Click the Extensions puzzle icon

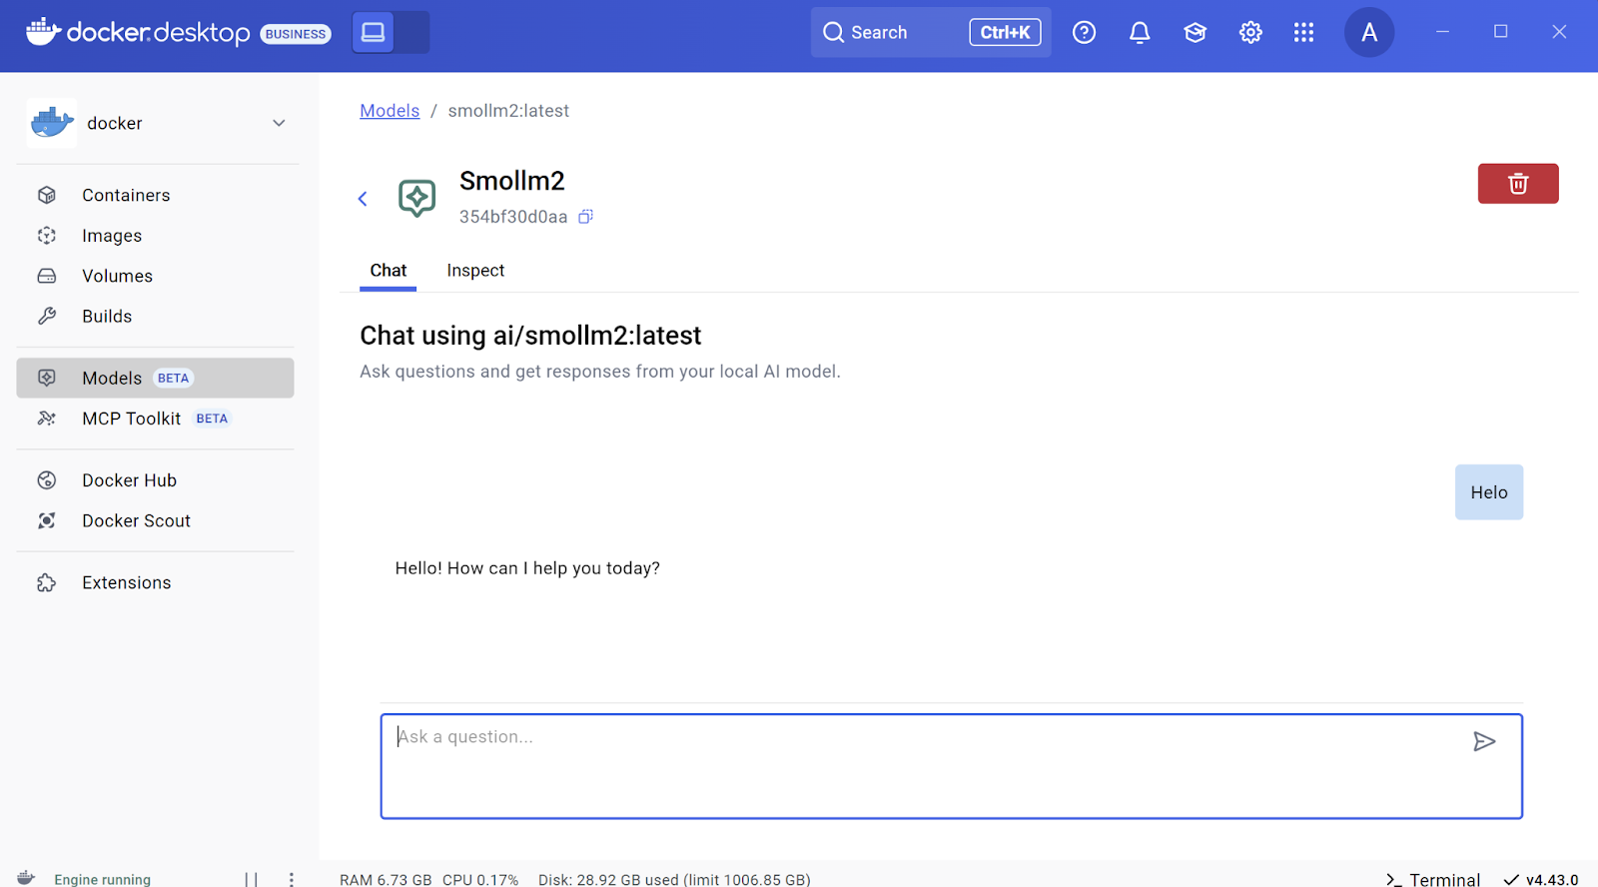[x=47, y=582]
